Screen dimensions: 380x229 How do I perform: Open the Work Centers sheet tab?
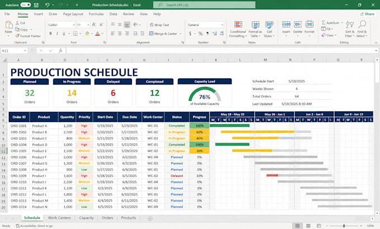click(x=59, y=218)
